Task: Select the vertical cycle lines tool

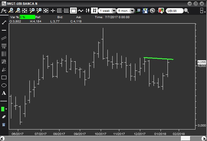Action: tap(4, 54)
